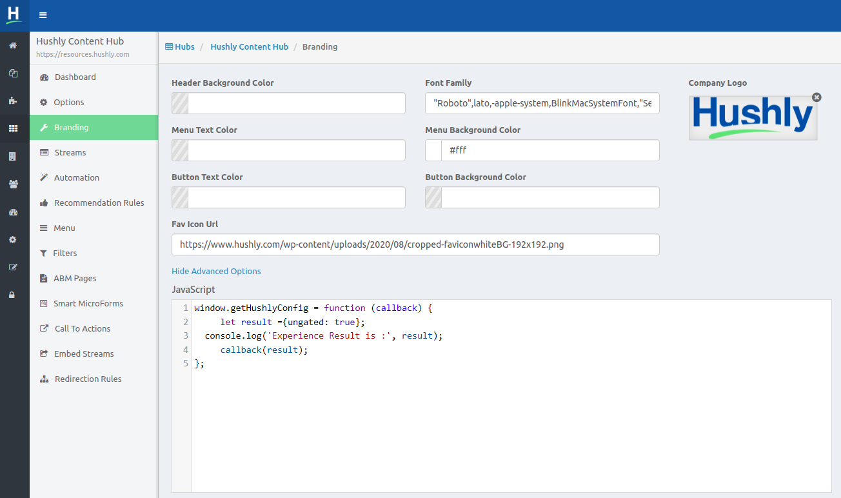
Task: Open Options in the hub menu
Action: (94, 102)
